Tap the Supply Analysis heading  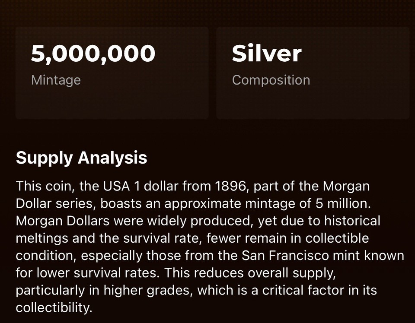[82, 158]
